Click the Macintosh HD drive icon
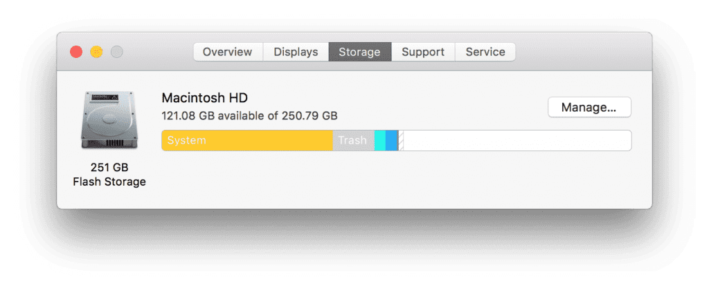Screen dimensions: 709x290 109,120
